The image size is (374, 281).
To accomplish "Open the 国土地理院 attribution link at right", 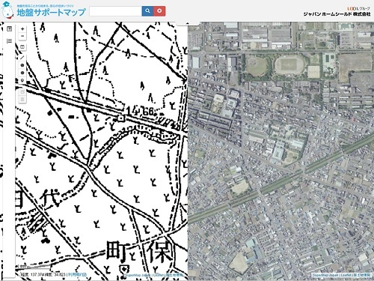I will (362, 275).
